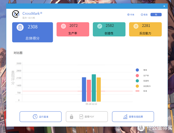Toggle the pink 生产率 legend dot
174x133 pixels.
click(x=137, y=76)
